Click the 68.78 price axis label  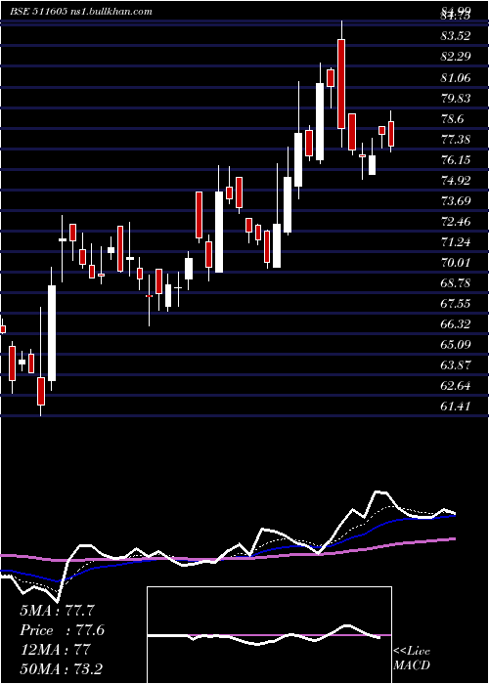click(x=456, y=283)
